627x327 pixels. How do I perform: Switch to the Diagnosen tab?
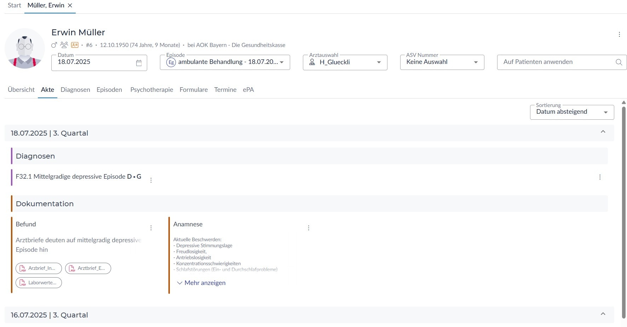[x=75, y=90]
